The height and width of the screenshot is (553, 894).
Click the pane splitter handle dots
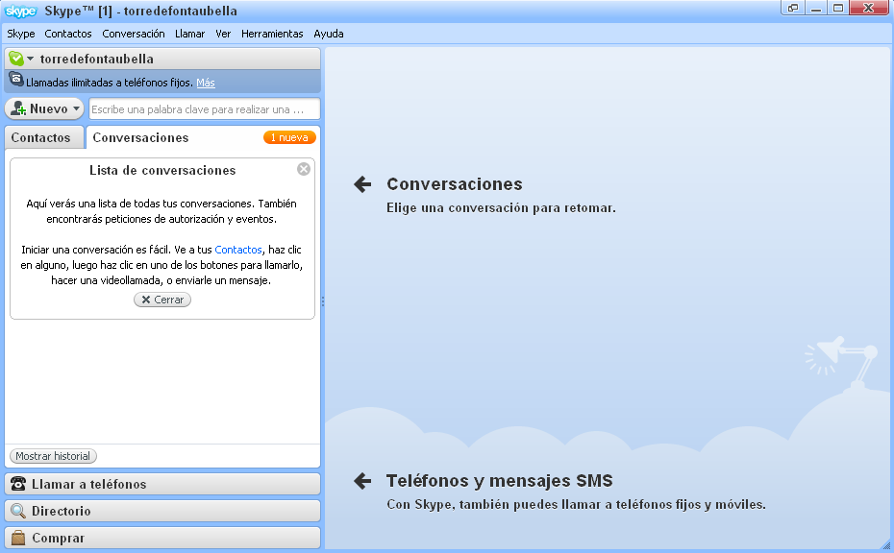click(323, 301)
